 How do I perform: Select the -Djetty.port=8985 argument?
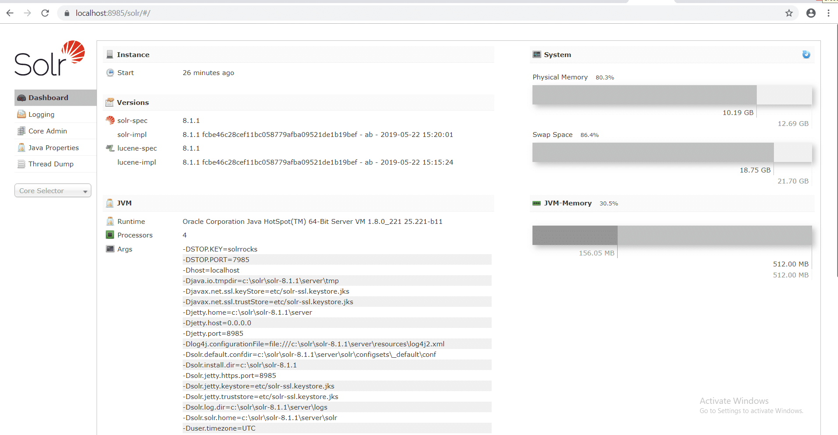tap(213, 334)
